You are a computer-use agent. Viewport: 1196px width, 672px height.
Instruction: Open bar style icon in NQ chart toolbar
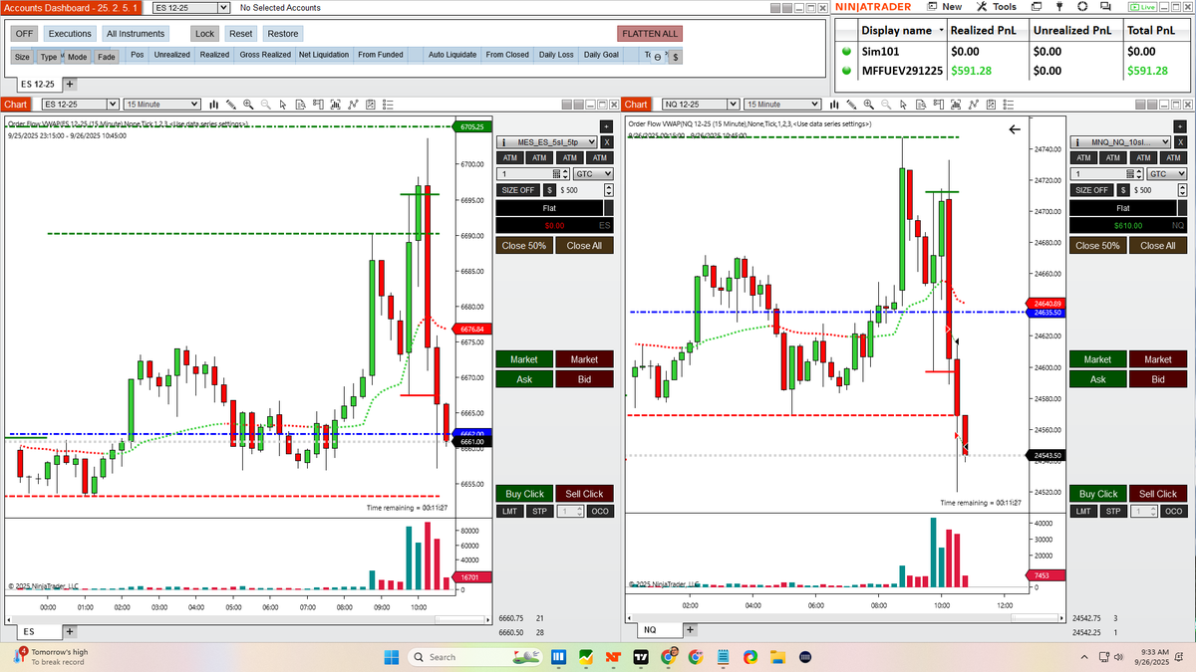click(x=834, y=105)
